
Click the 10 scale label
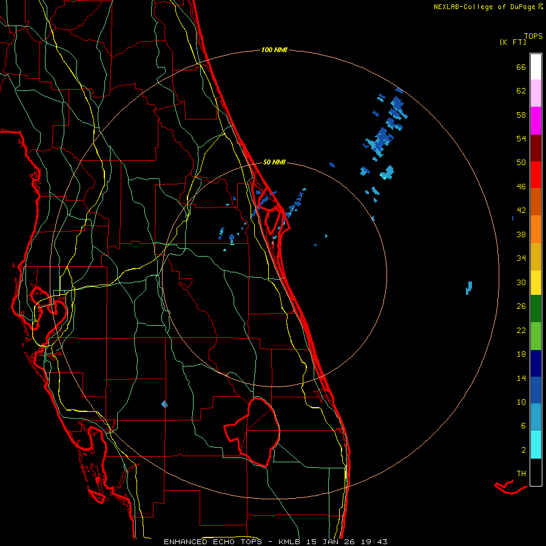tap(521, 402)
